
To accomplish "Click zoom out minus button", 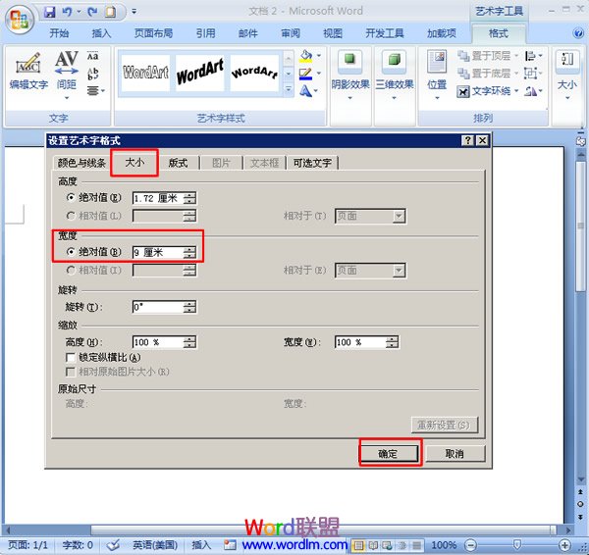I will click(470, 545).
